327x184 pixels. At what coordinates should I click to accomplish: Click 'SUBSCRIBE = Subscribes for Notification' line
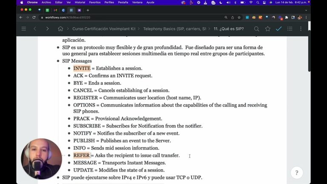point(138,126)
